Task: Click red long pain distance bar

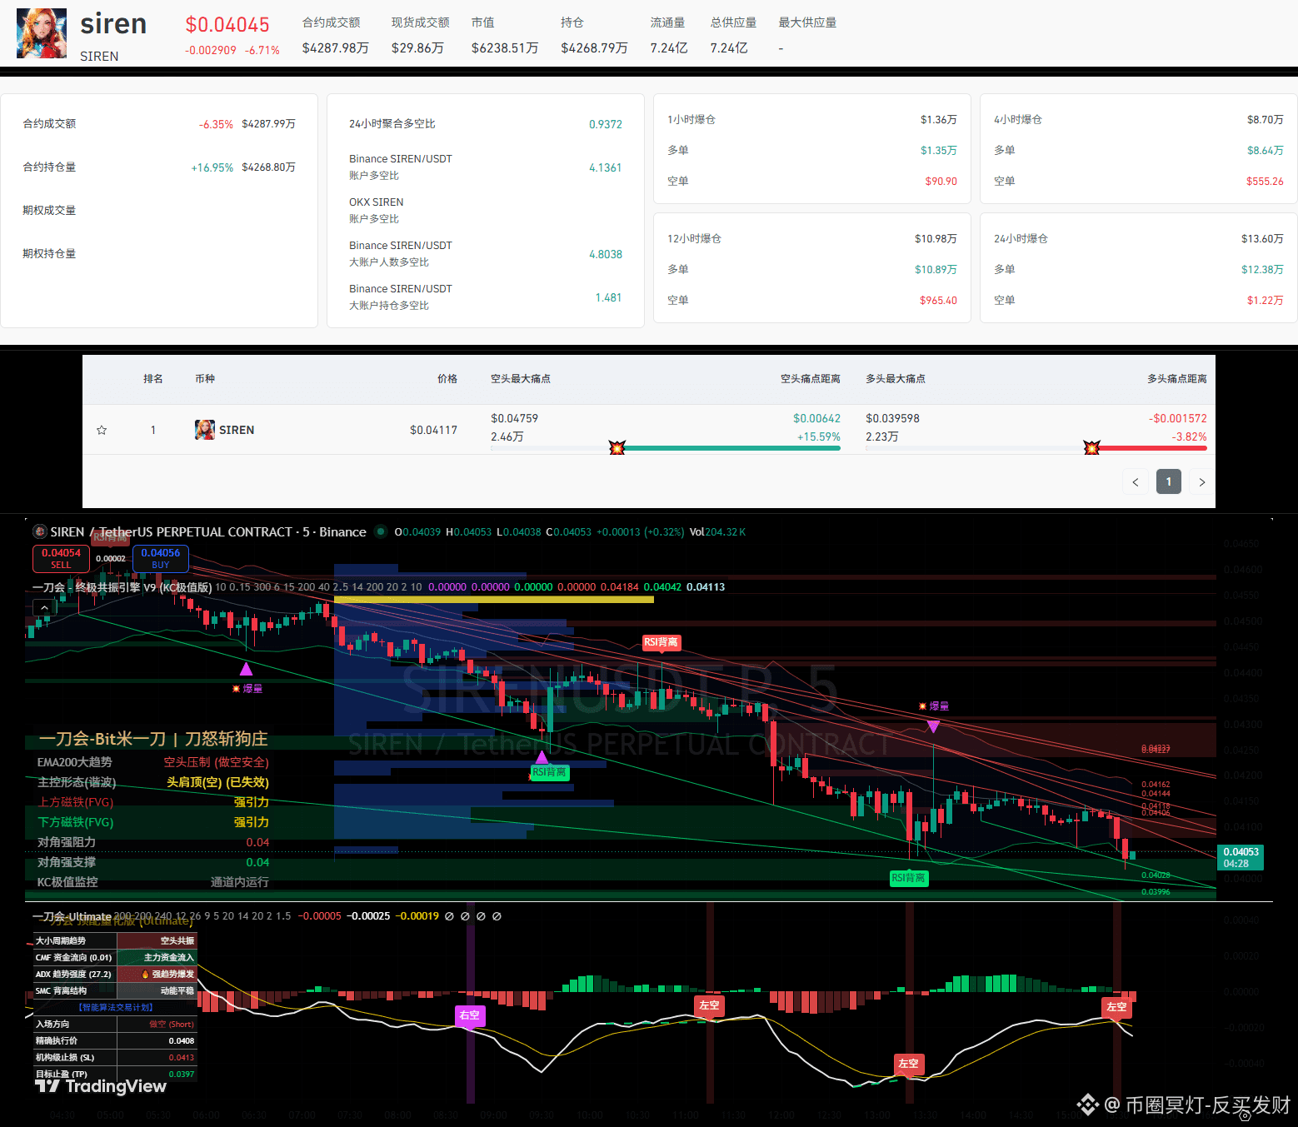Action: pyautogui.click(x=1152, y=448)
